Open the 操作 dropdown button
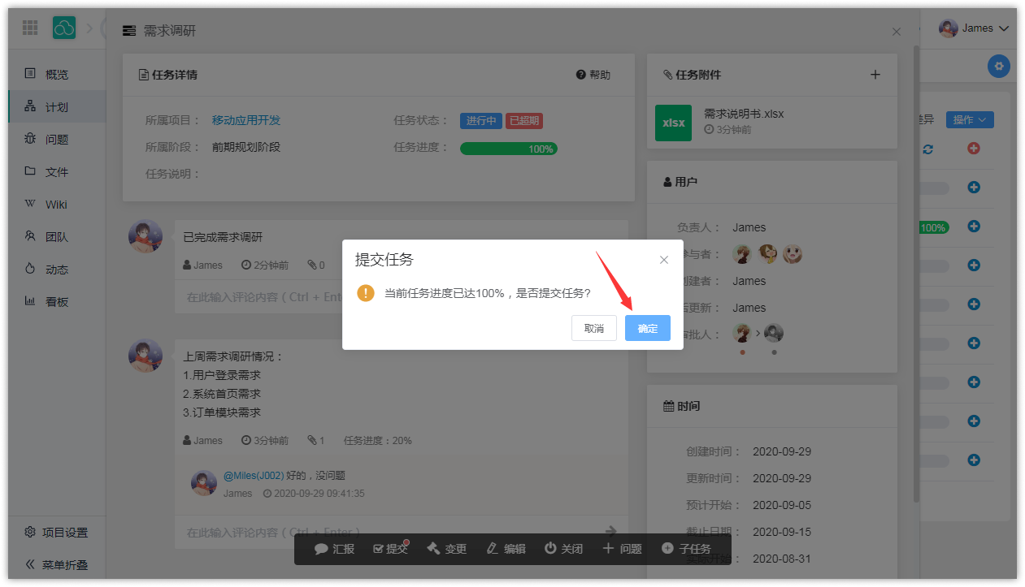1025x587 pixels. (x=969, y=119)
